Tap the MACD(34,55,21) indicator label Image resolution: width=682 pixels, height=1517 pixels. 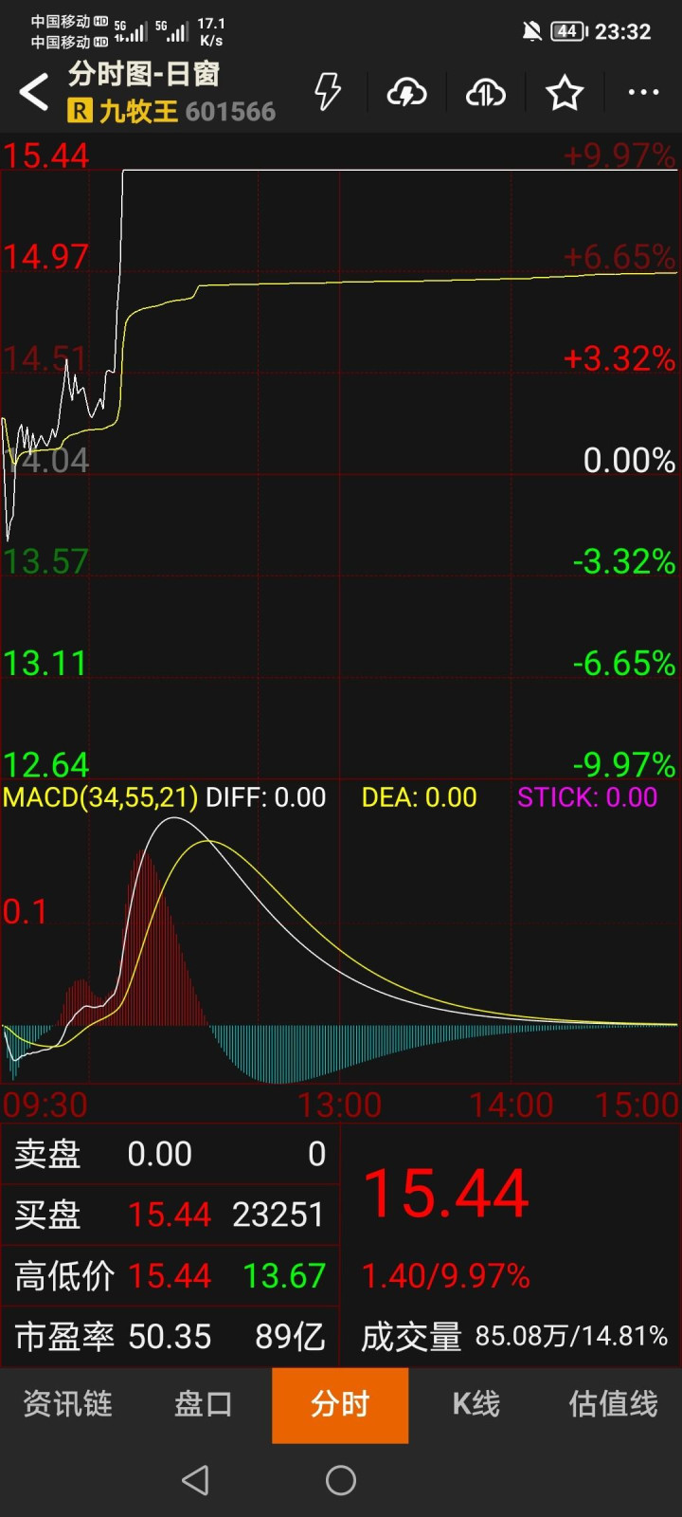(x=100, y=797)
